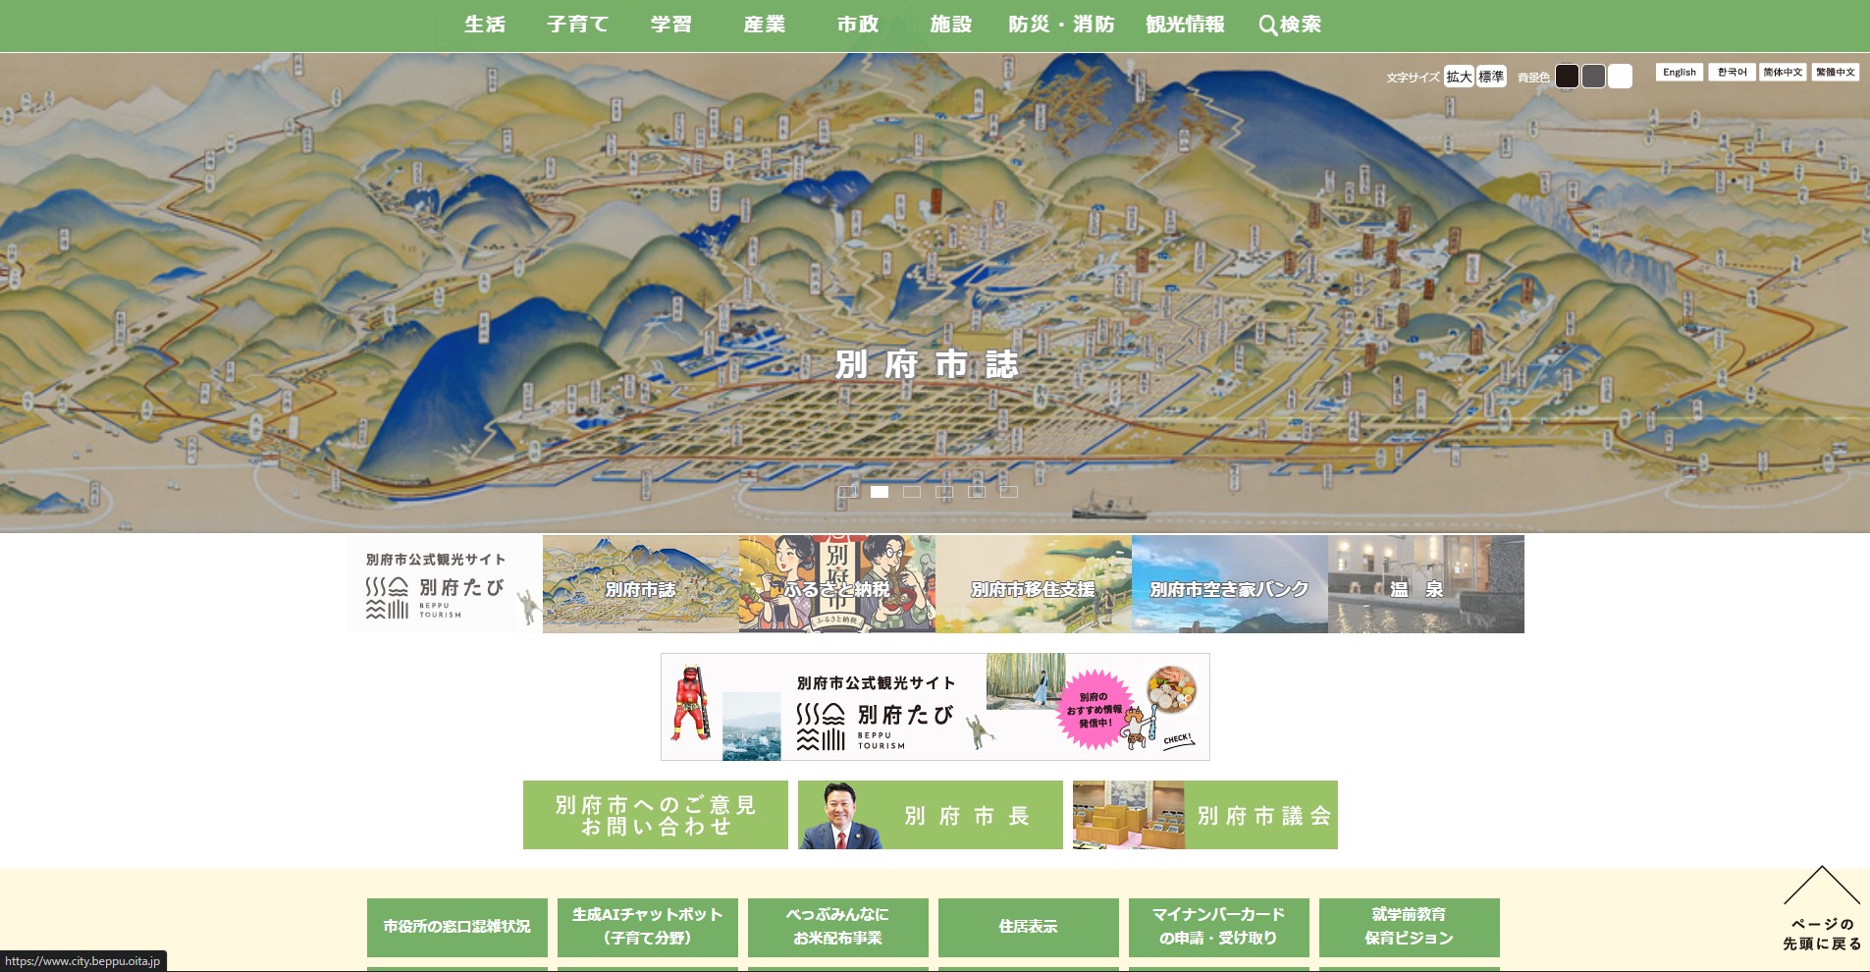Open the 検索 search with magnifier icon
1870x972 pixels.
click(1290, 25)
